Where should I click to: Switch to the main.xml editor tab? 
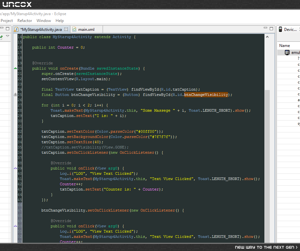(x=86, y=30)
